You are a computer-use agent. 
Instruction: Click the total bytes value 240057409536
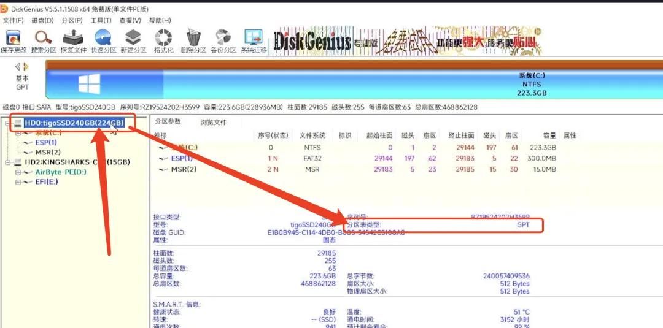pyautogui.click(x=506, y=276)
